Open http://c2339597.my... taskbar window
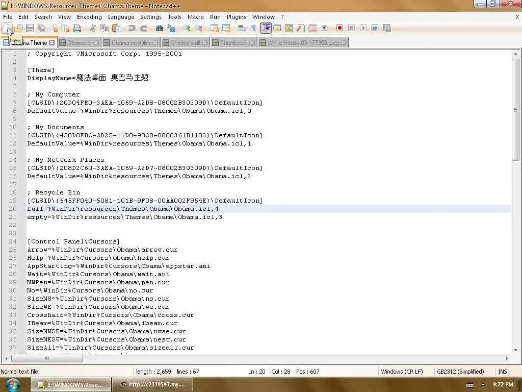Viewport: 522px width, 392px height. pos(152,385)
